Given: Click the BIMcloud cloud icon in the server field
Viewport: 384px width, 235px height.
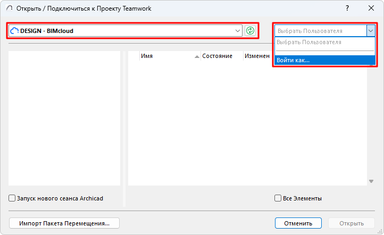Looking at the screenshot, I should 14,31.
